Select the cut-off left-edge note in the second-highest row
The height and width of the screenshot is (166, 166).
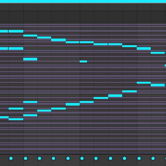(x=4, y=48)
